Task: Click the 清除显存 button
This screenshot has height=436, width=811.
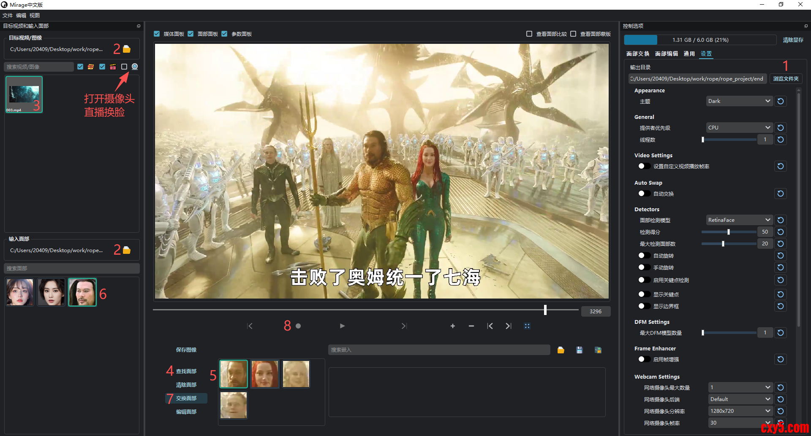Action: [x=793, y=40]
